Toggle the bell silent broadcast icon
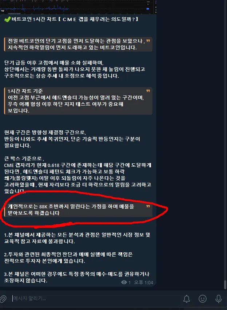This screenshot has width=227, height=310. click(186, 298)
